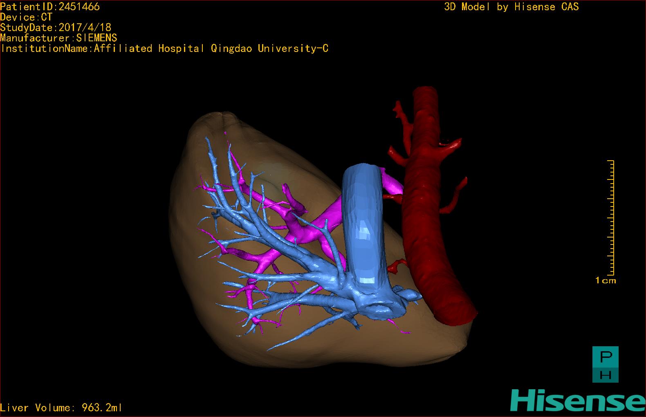646x417 pixels.
Task: Select the "PatientID:2451466" text
Action: (50, 7)
